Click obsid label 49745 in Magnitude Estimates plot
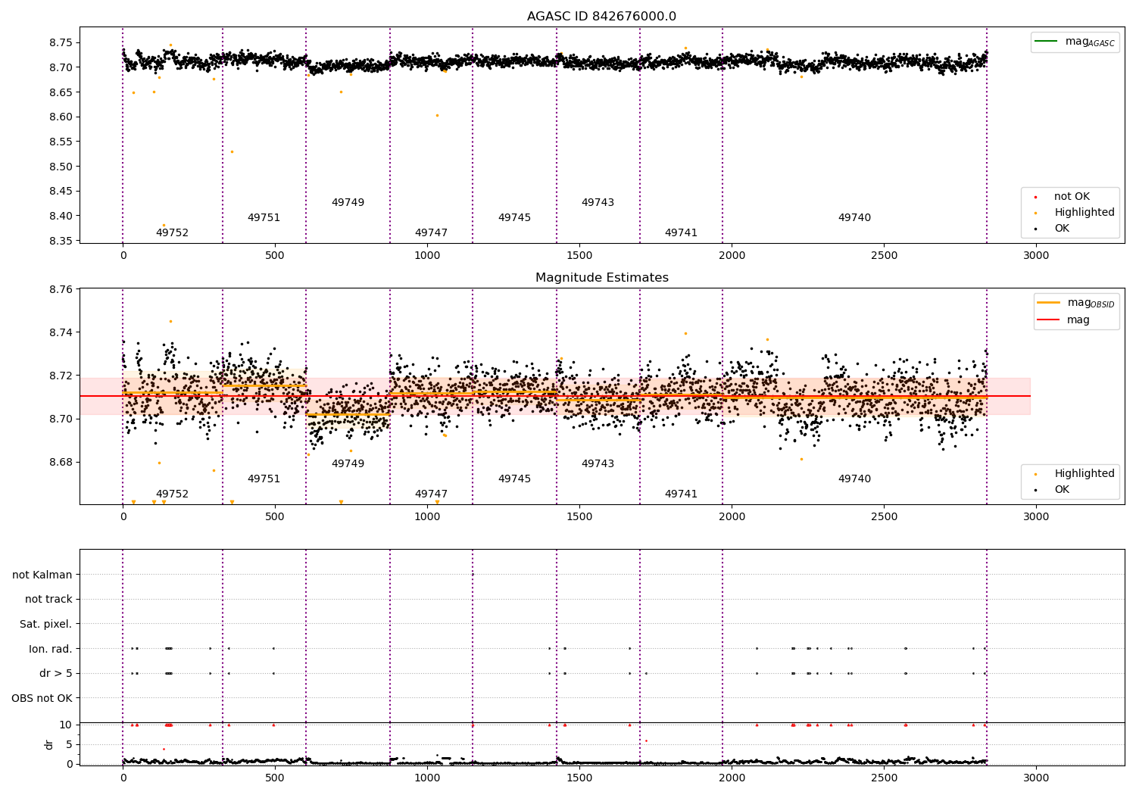The width and height of the screenshot is (1136, 795). [x=514, y=479]
